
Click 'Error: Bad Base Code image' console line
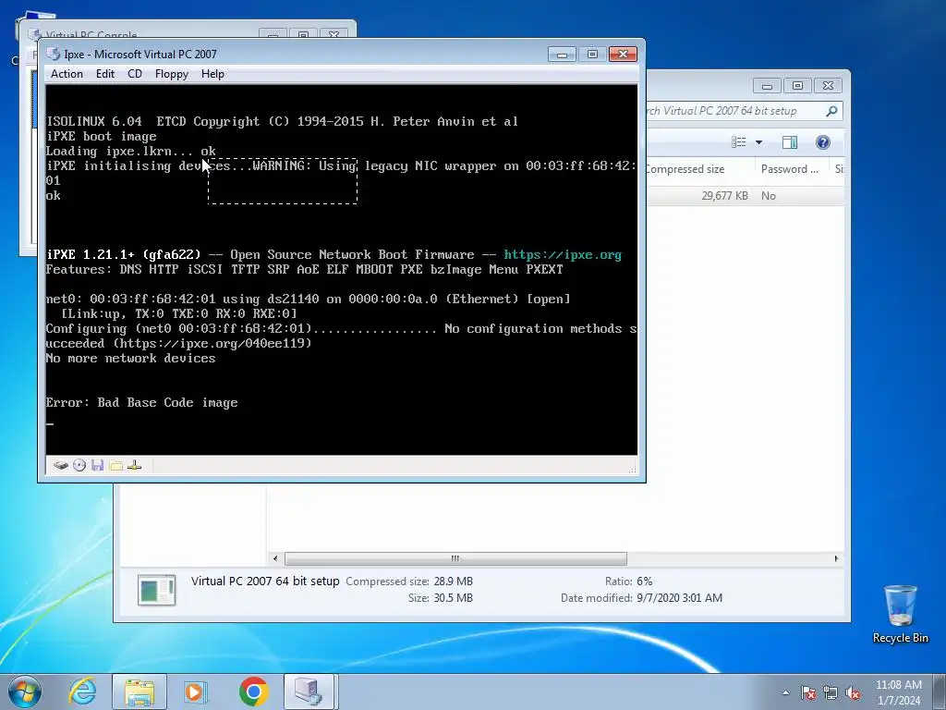click(141, 403)
